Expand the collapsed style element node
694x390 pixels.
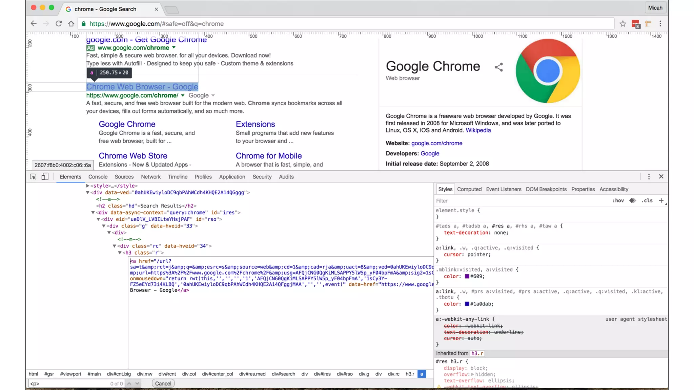click(87, 186)
